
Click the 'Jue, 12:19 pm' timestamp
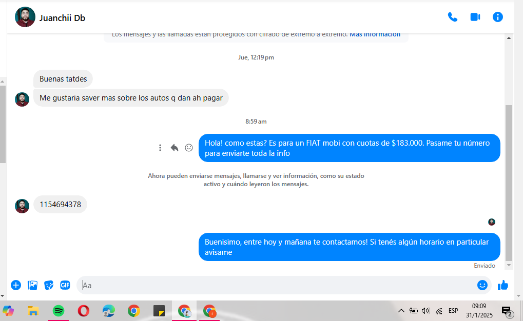(x=256, y=57)
